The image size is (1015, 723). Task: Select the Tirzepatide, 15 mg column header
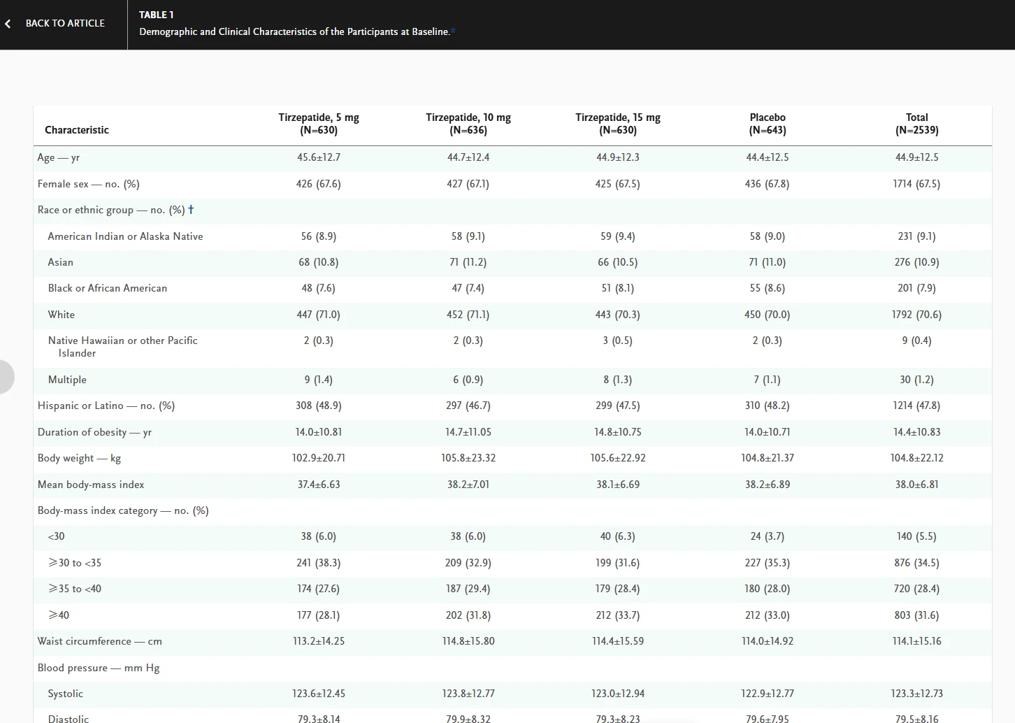point(618,124)
